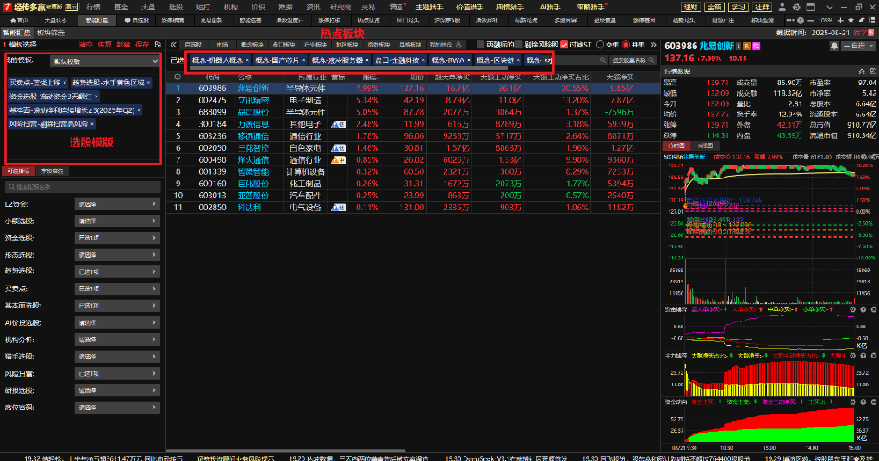The width and height of the screenshot is (879, 461).
Task: Select the 交集 radio button
Action: point(601,45)
